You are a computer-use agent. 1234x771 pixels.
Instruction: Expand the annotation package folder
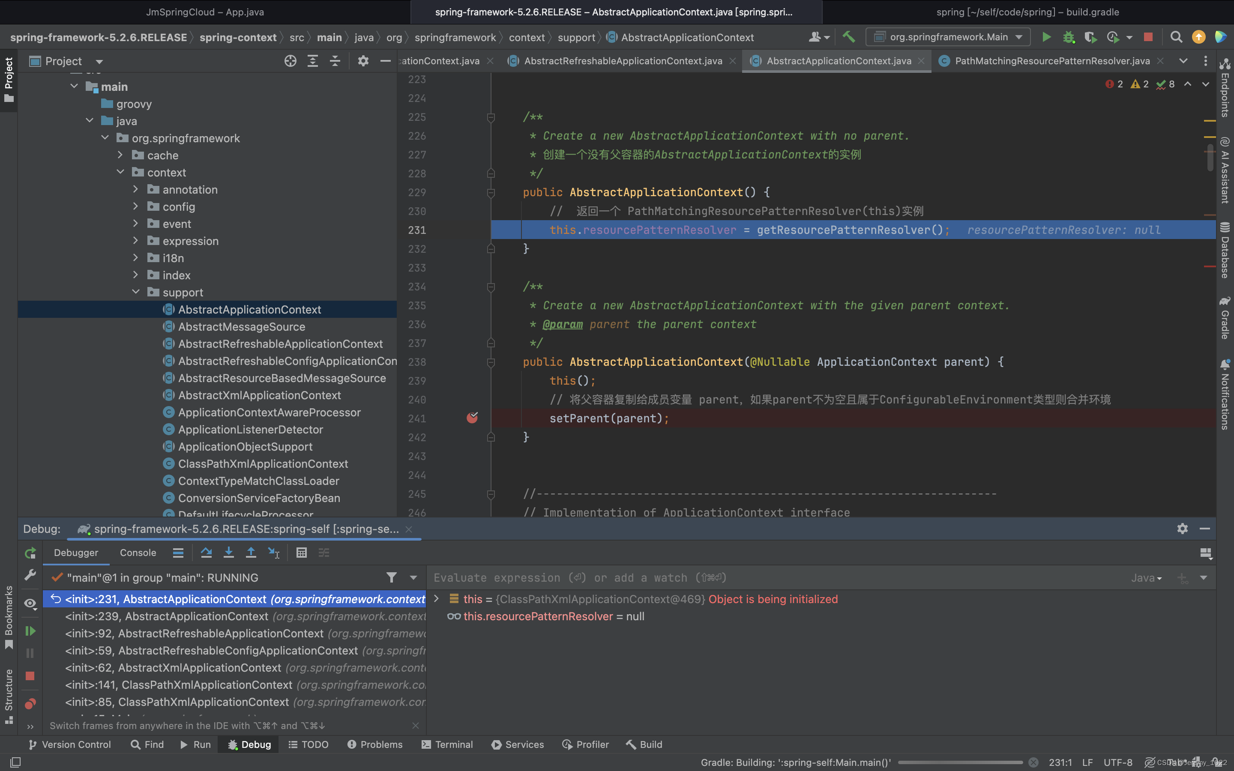point(135,189)
